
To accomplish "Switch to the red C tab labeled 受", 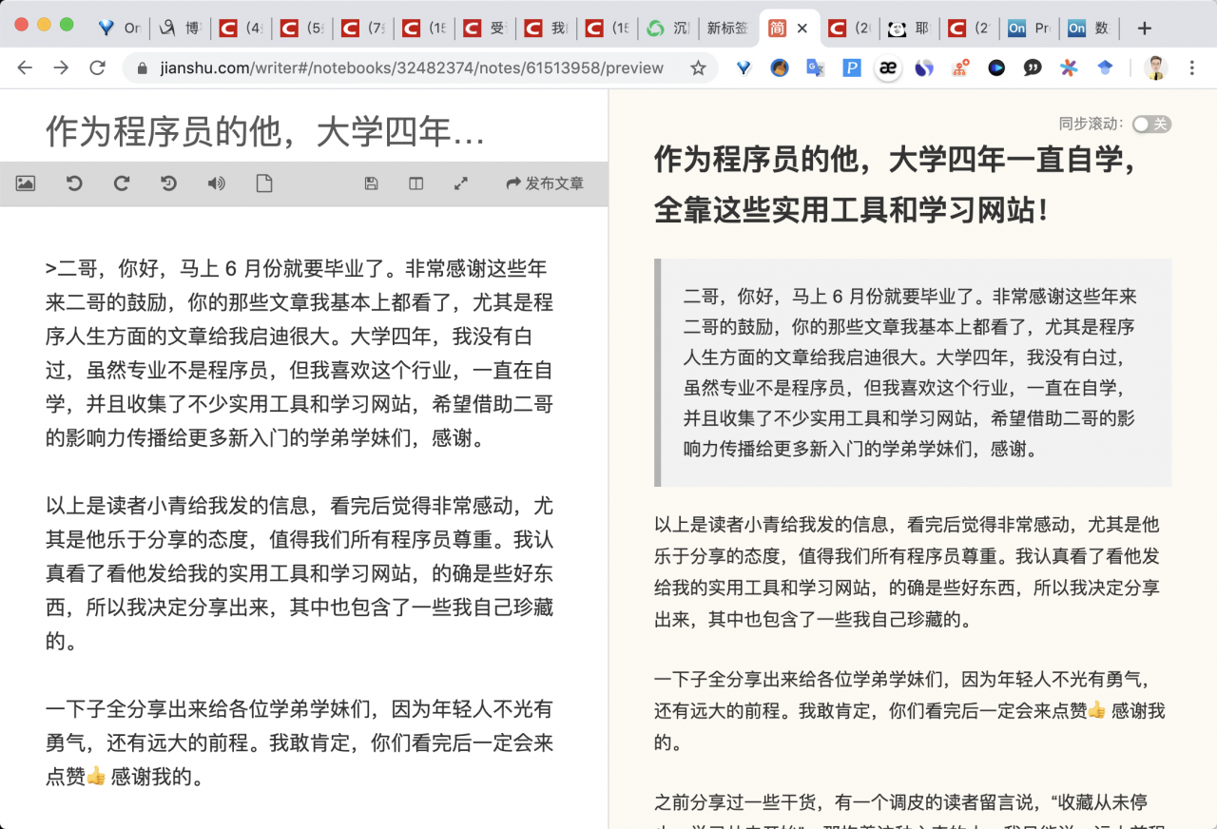I will [x=487, y=29].
